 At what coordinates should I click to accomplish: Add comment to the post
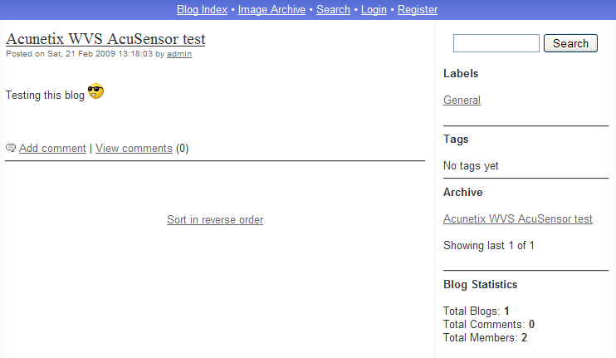pos(52,148)
